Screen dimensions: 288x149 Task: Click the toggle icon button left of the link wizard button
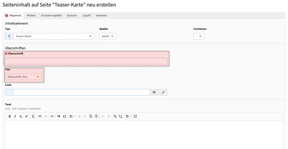[x=154, y=92]
